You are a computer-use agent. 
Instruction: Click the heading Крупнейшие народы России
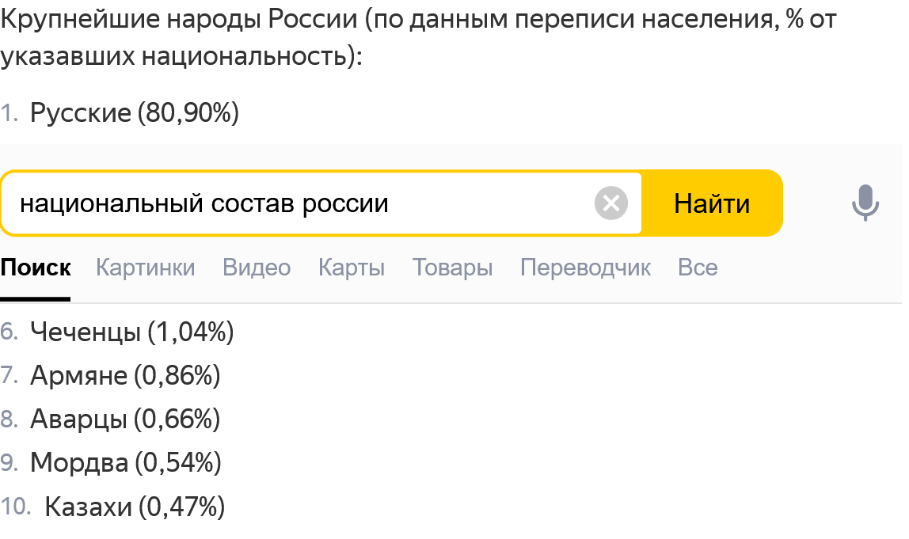pyautogui.click(x=179, y=19)
